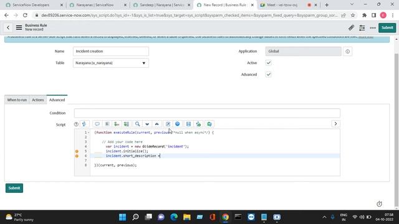Toggle syntax highlighting script editor icon

pos(84,124)
